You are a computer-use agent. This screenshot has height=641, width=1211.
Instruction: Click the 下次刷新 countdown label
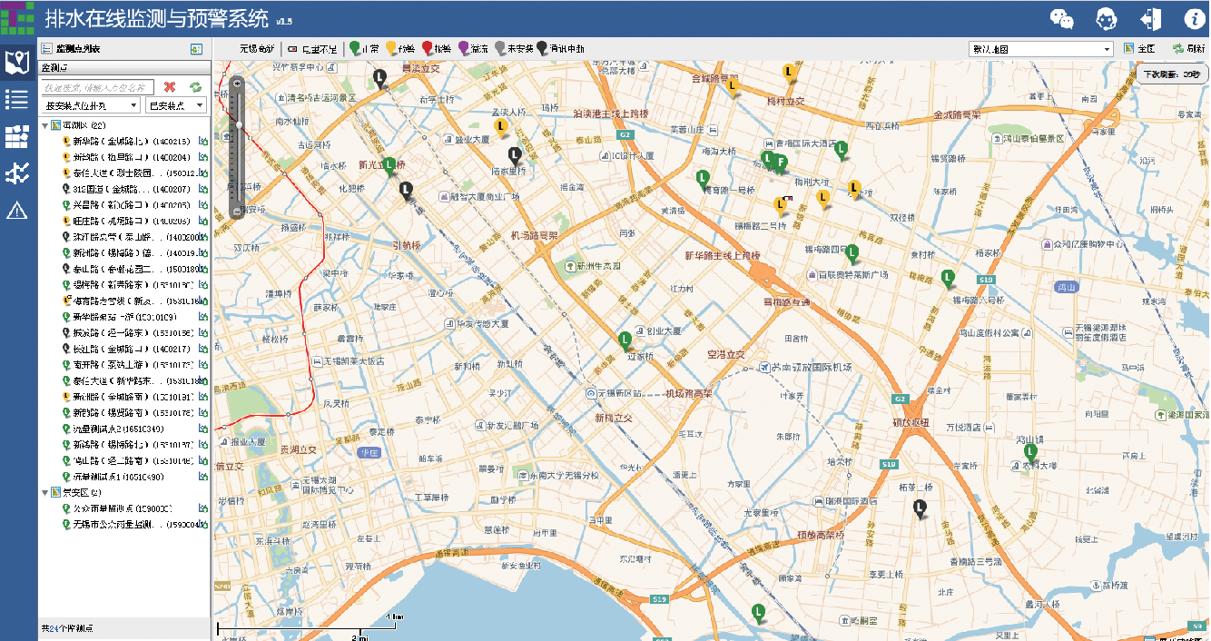[1171, 74]
